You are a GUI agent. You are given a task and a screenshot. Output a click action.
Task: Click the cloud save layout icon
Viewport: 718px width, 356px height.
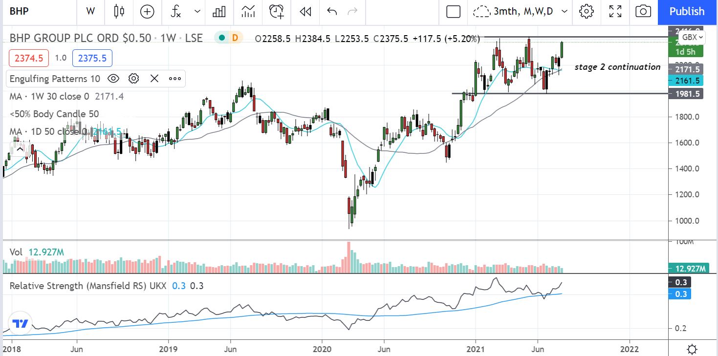pos(482,11)
